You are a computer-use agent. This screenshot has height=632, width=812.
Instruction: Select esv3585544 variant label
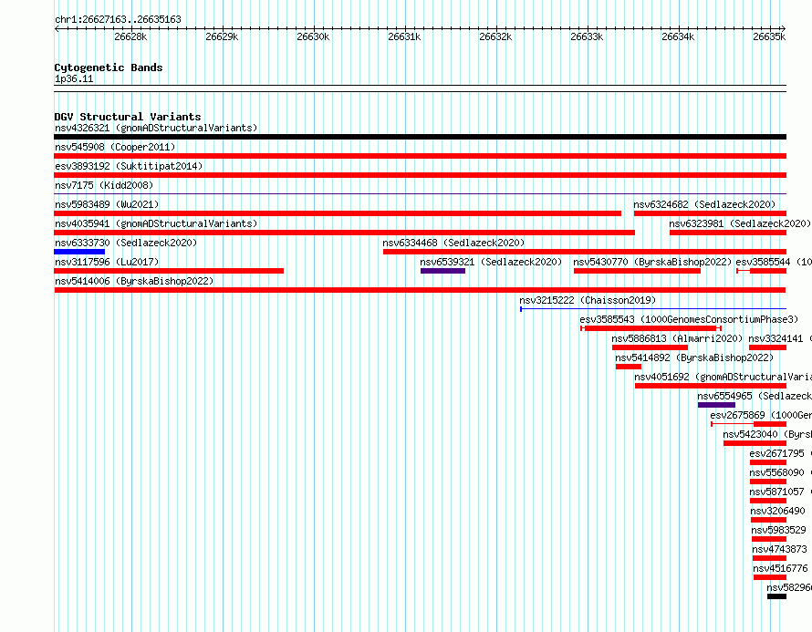774,262
